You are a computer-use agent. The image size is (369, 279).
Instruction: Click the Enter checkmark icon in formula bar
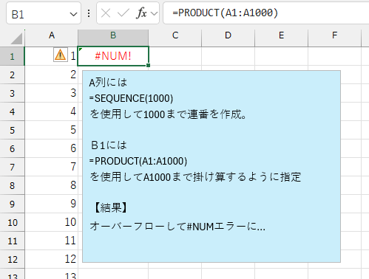click(x=123, y=13)
